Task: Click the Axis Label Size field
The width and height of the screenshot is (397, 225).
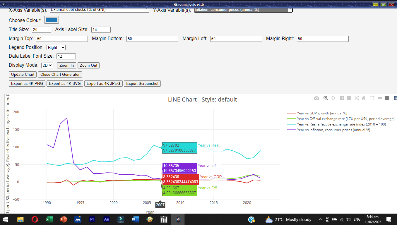Action: [101, 30]
